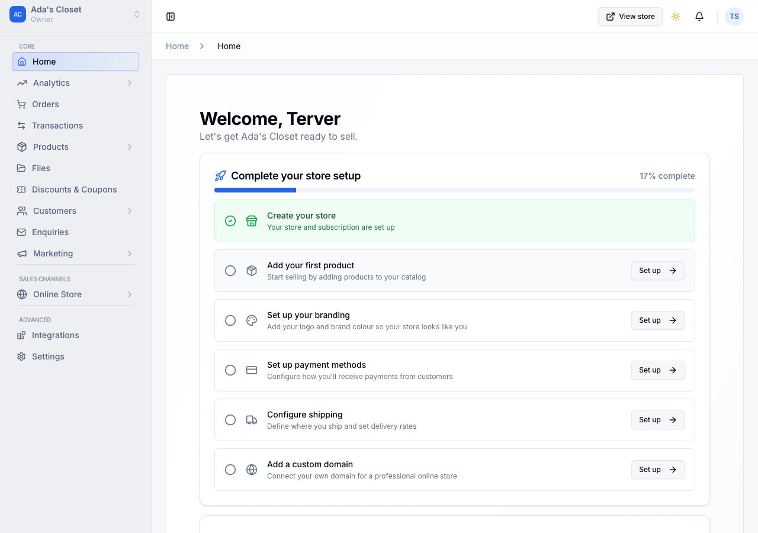Click the Files folder icon

point(21,168)
